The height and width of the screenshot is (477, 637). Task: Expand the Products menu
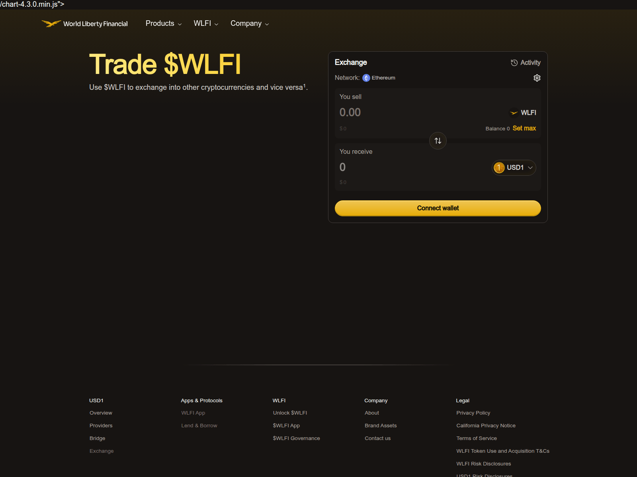(164, 23)
